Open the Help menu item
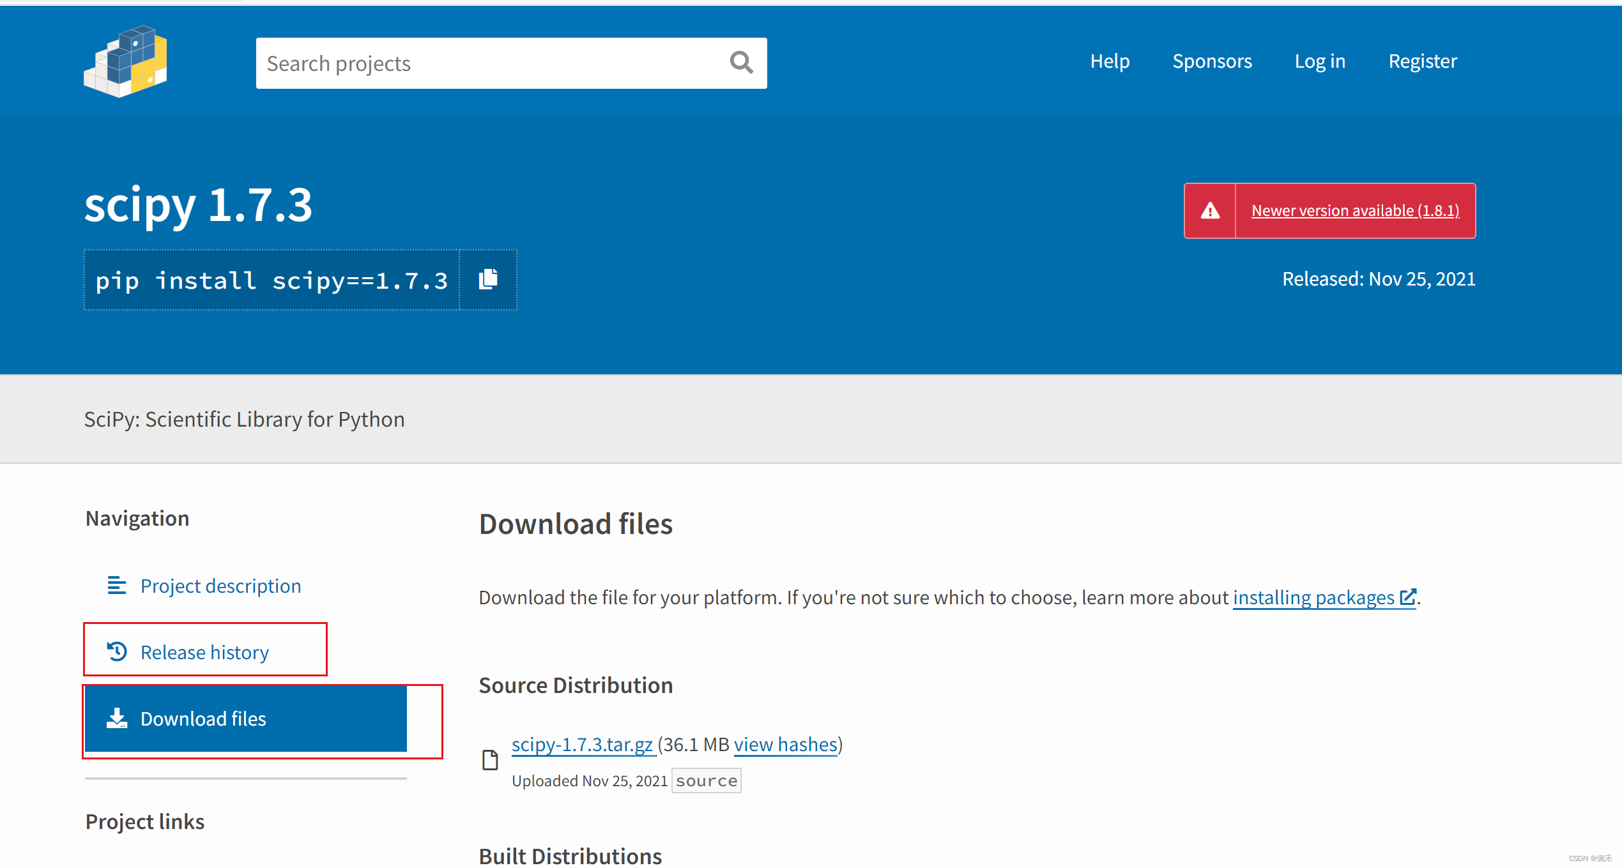 click(1110, 61)
